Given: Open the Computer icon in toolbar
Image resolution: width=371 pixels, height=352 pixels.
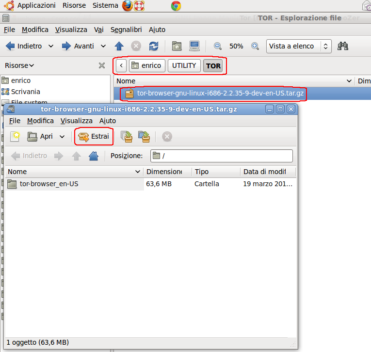Looking at the screenshot, I should 194,46.
